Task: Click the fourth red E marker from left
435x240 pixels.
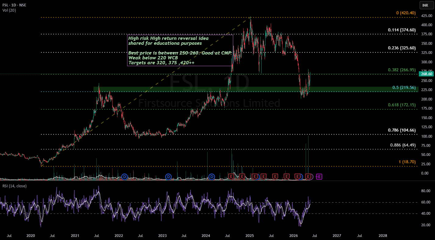Action: pos(264,176)
